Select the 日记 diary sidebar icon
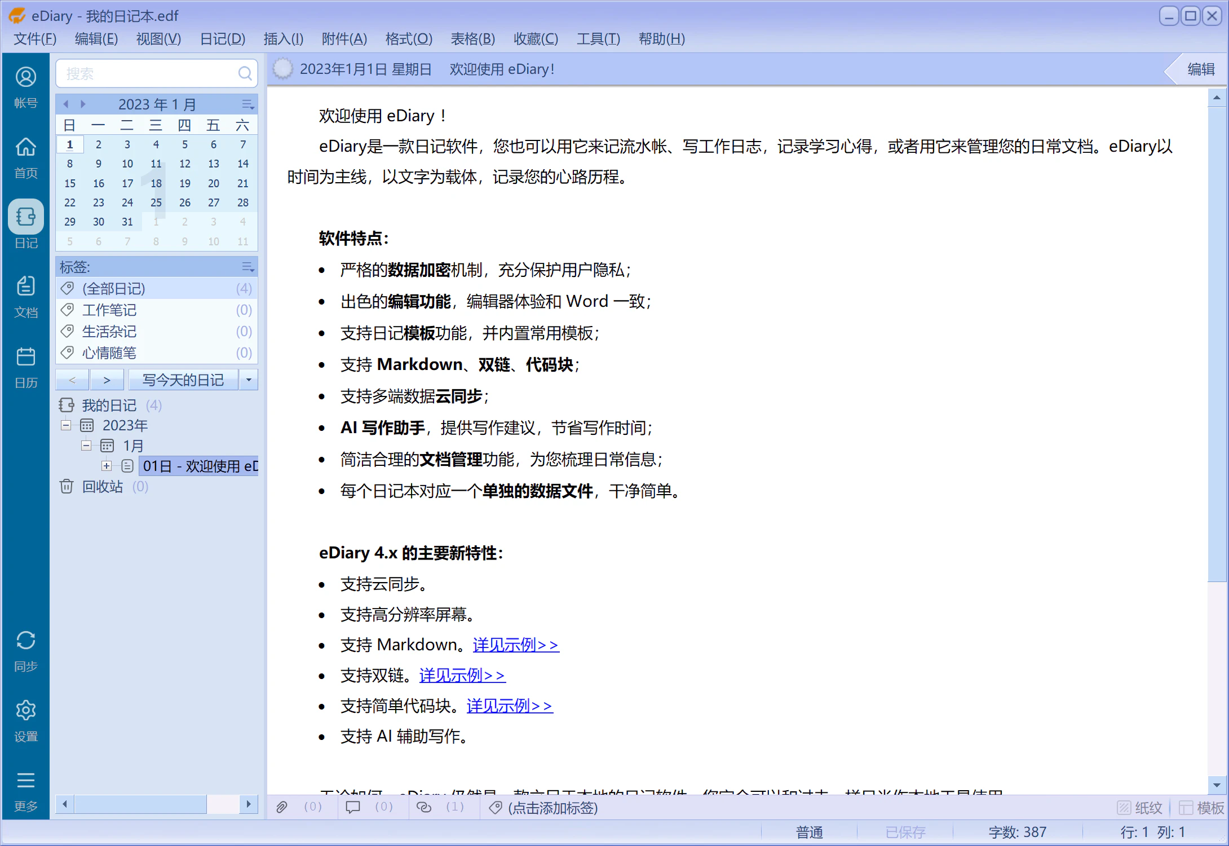1229x846 pixels. point(25,217)
